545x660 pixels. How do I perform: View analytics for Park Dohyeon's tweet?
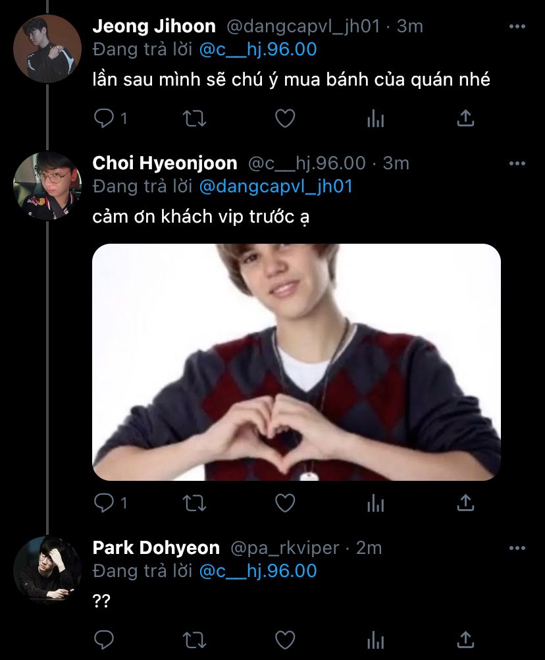coord(375,640)
